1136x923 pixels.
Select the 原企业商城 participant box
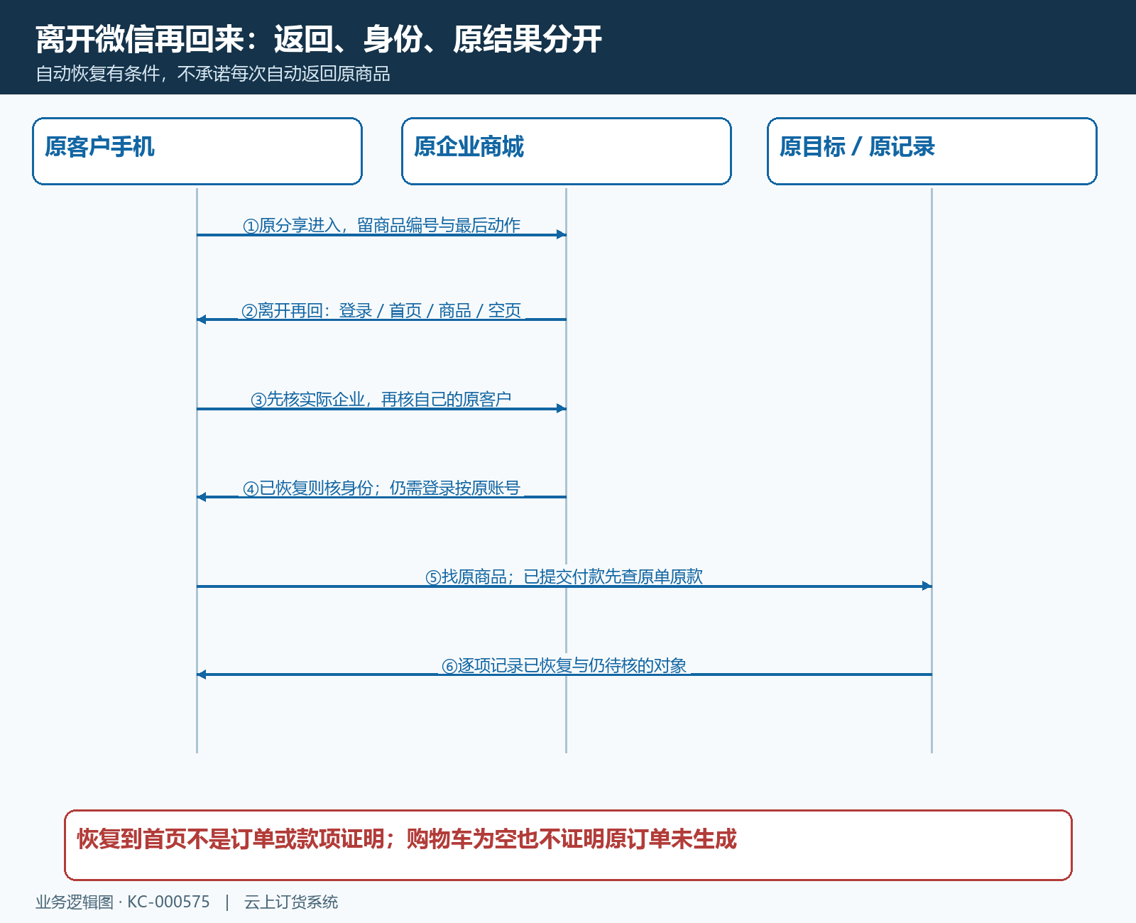(x=567, y=151)
